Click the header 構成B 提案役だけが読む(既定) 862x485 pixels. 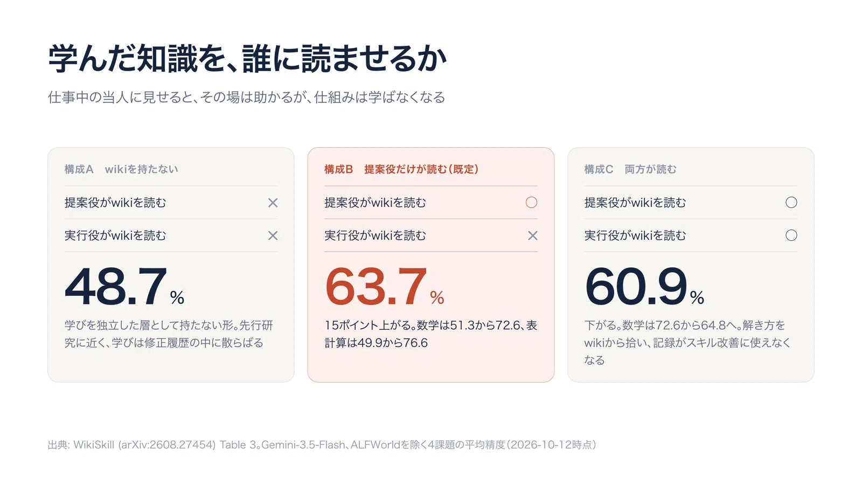[x=401, y=169]
